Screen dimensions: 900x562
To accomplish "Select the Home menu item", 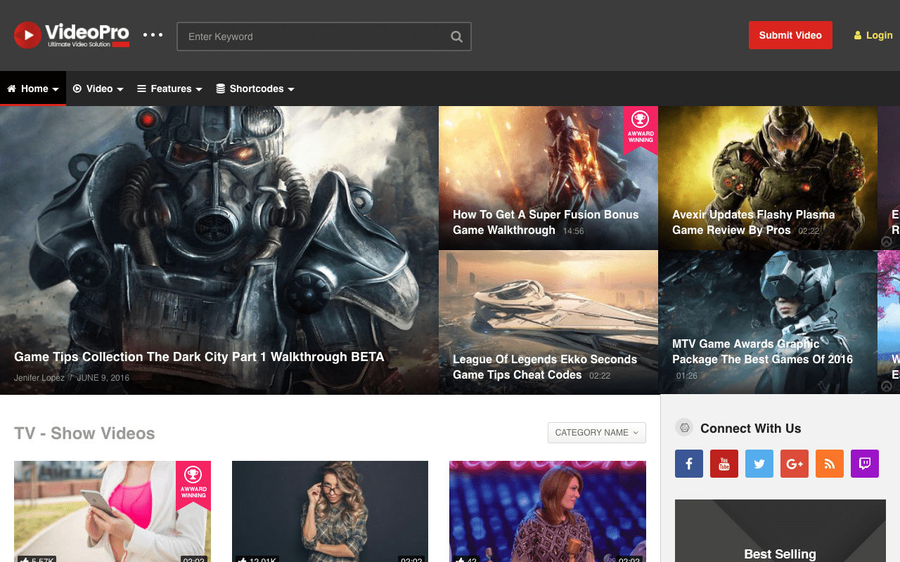I will pyautogui.click(x=33, y=89).
